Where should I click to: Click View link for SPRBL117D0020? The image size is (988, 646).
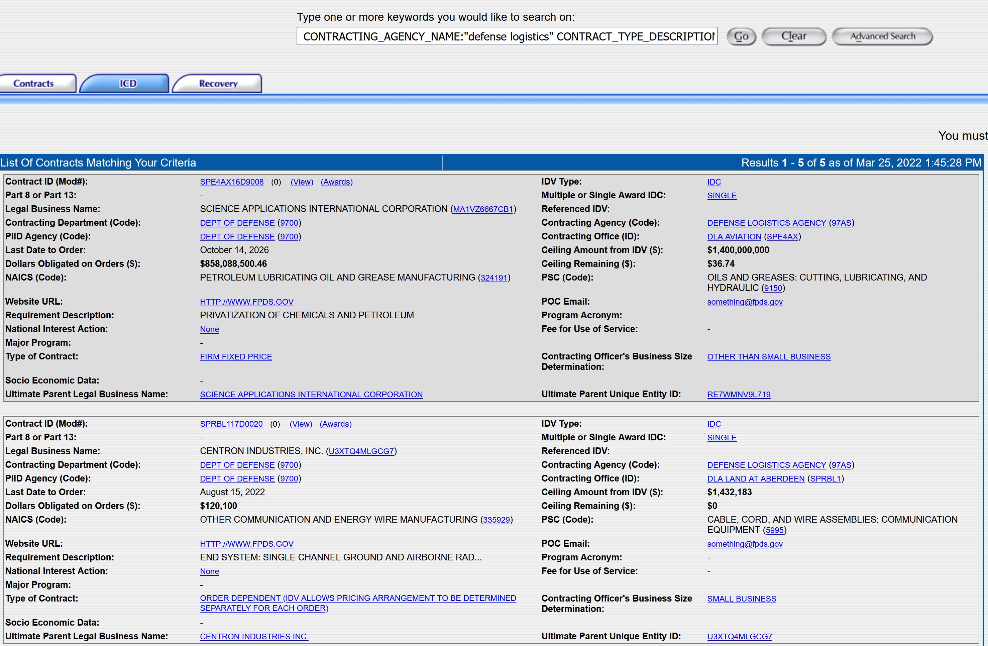301,424
